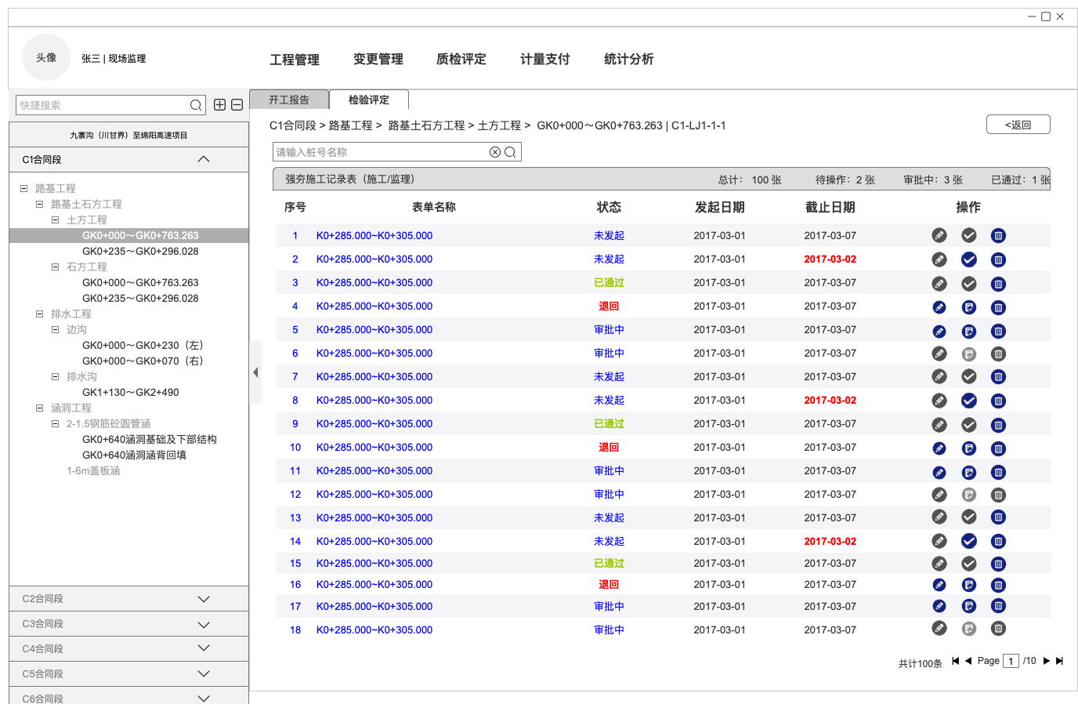Image resolution: width=1078 pixels, height=704 pixels.
Task: Select the 1-6m盖板涵 tree item
Action: [x=93, y=470]
